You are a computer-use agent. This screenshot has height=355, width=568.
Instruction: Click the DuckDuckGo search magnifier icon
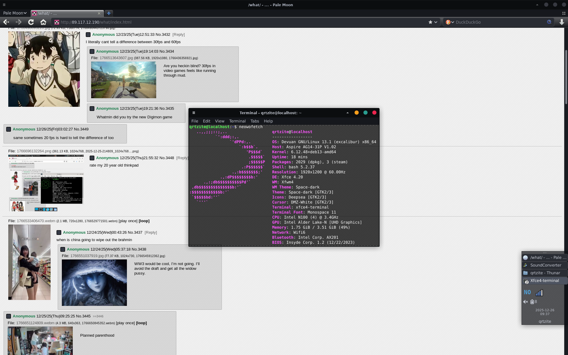tap(549, 22)
